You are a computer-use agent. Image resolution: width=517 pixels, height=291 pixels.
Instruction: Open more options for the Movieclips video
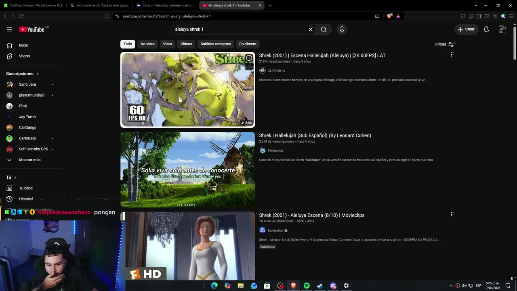451,214
